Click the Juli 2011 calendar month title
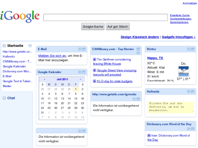 coord(62,79)
